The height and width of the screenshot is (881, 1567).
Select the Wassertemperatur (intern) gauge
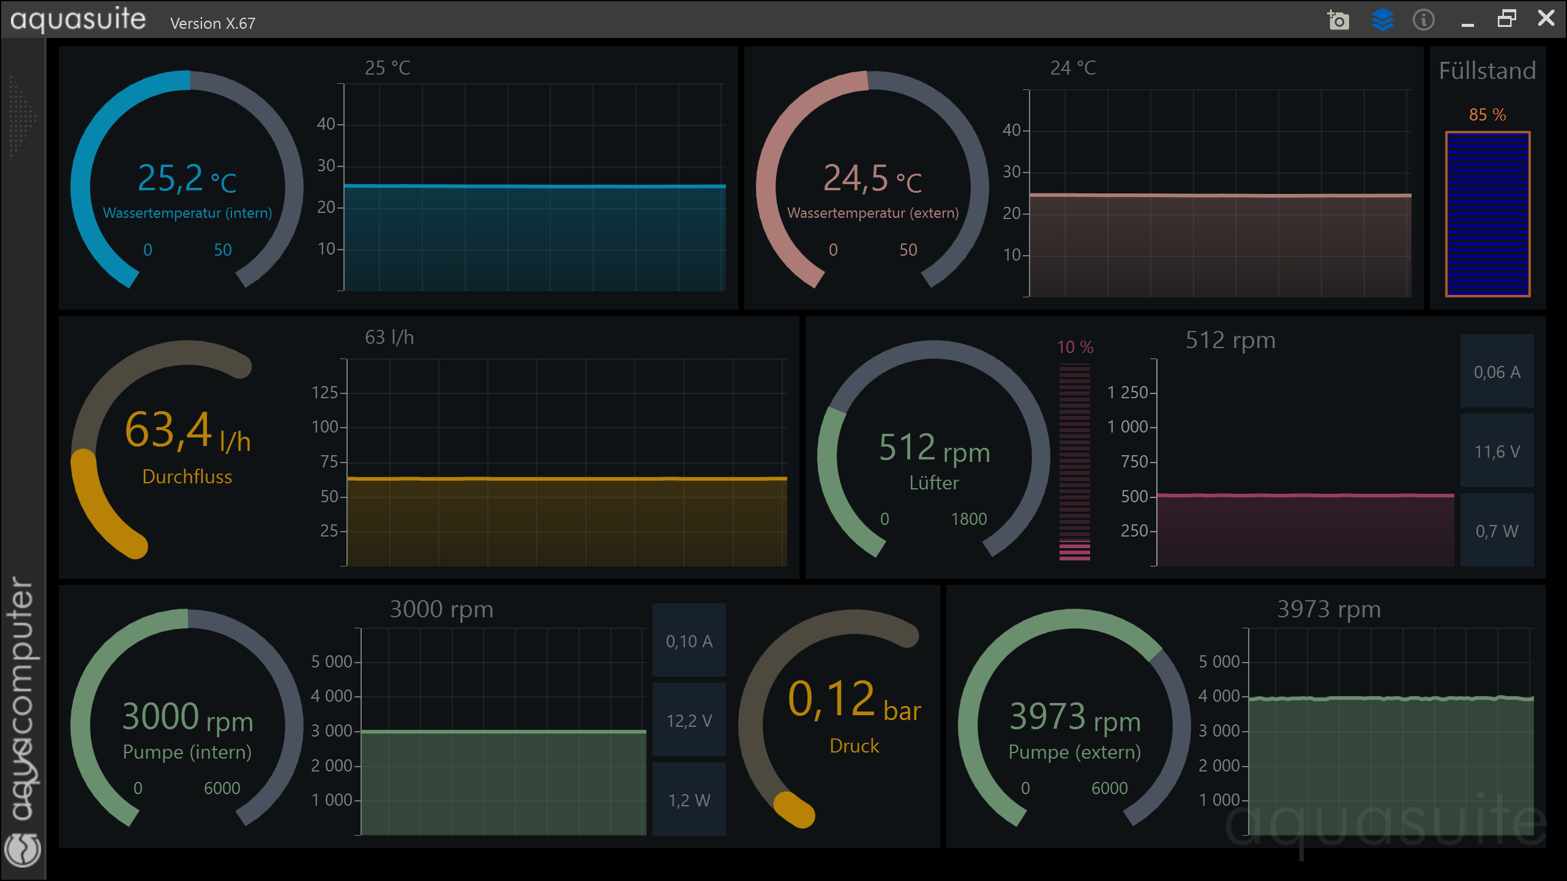point(187,184)
